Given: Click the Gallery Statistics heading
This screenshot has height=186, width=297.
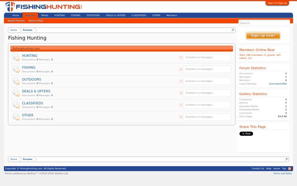Looking at the screenshot, I should (x=253, y=94).
